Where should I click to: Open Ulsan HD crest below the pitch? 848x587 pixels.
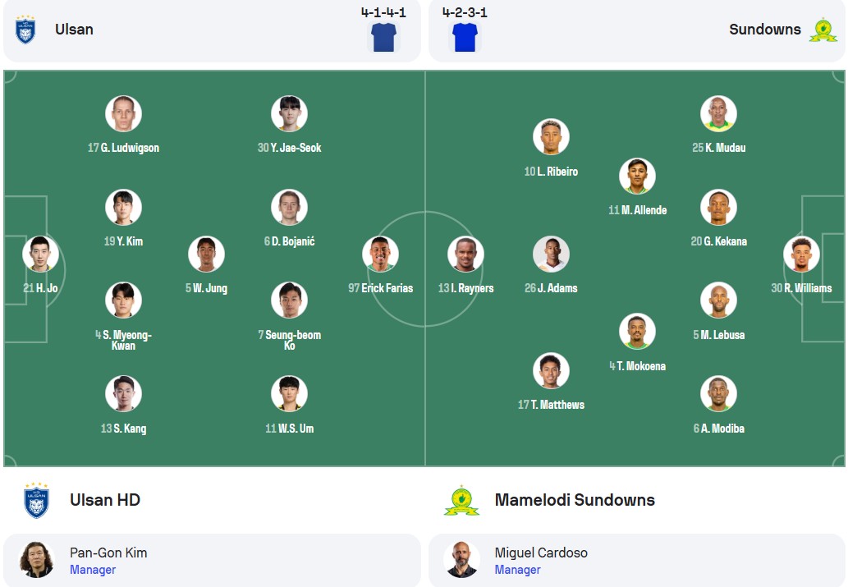click(x=36, y=500)
